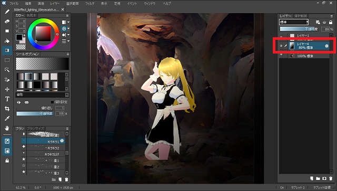Open the gradient type 線形 dropdown

(x=42, y=94)
